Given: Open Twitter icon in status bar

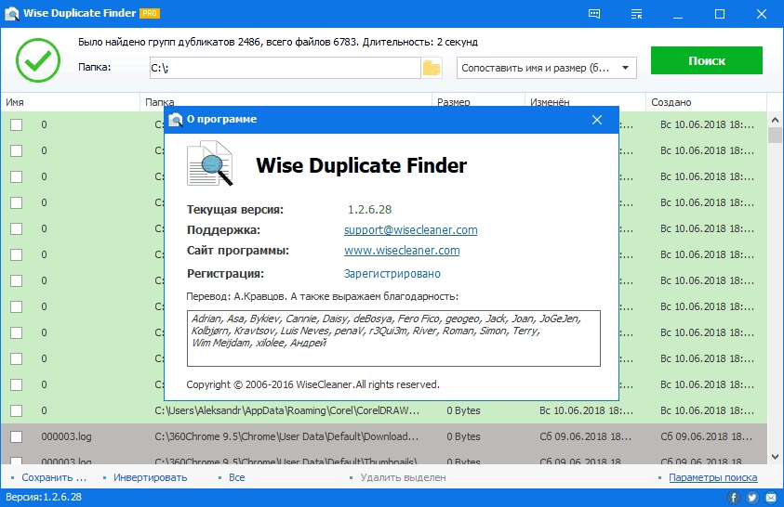Looking at the screenshot, I should click(752, 497).
